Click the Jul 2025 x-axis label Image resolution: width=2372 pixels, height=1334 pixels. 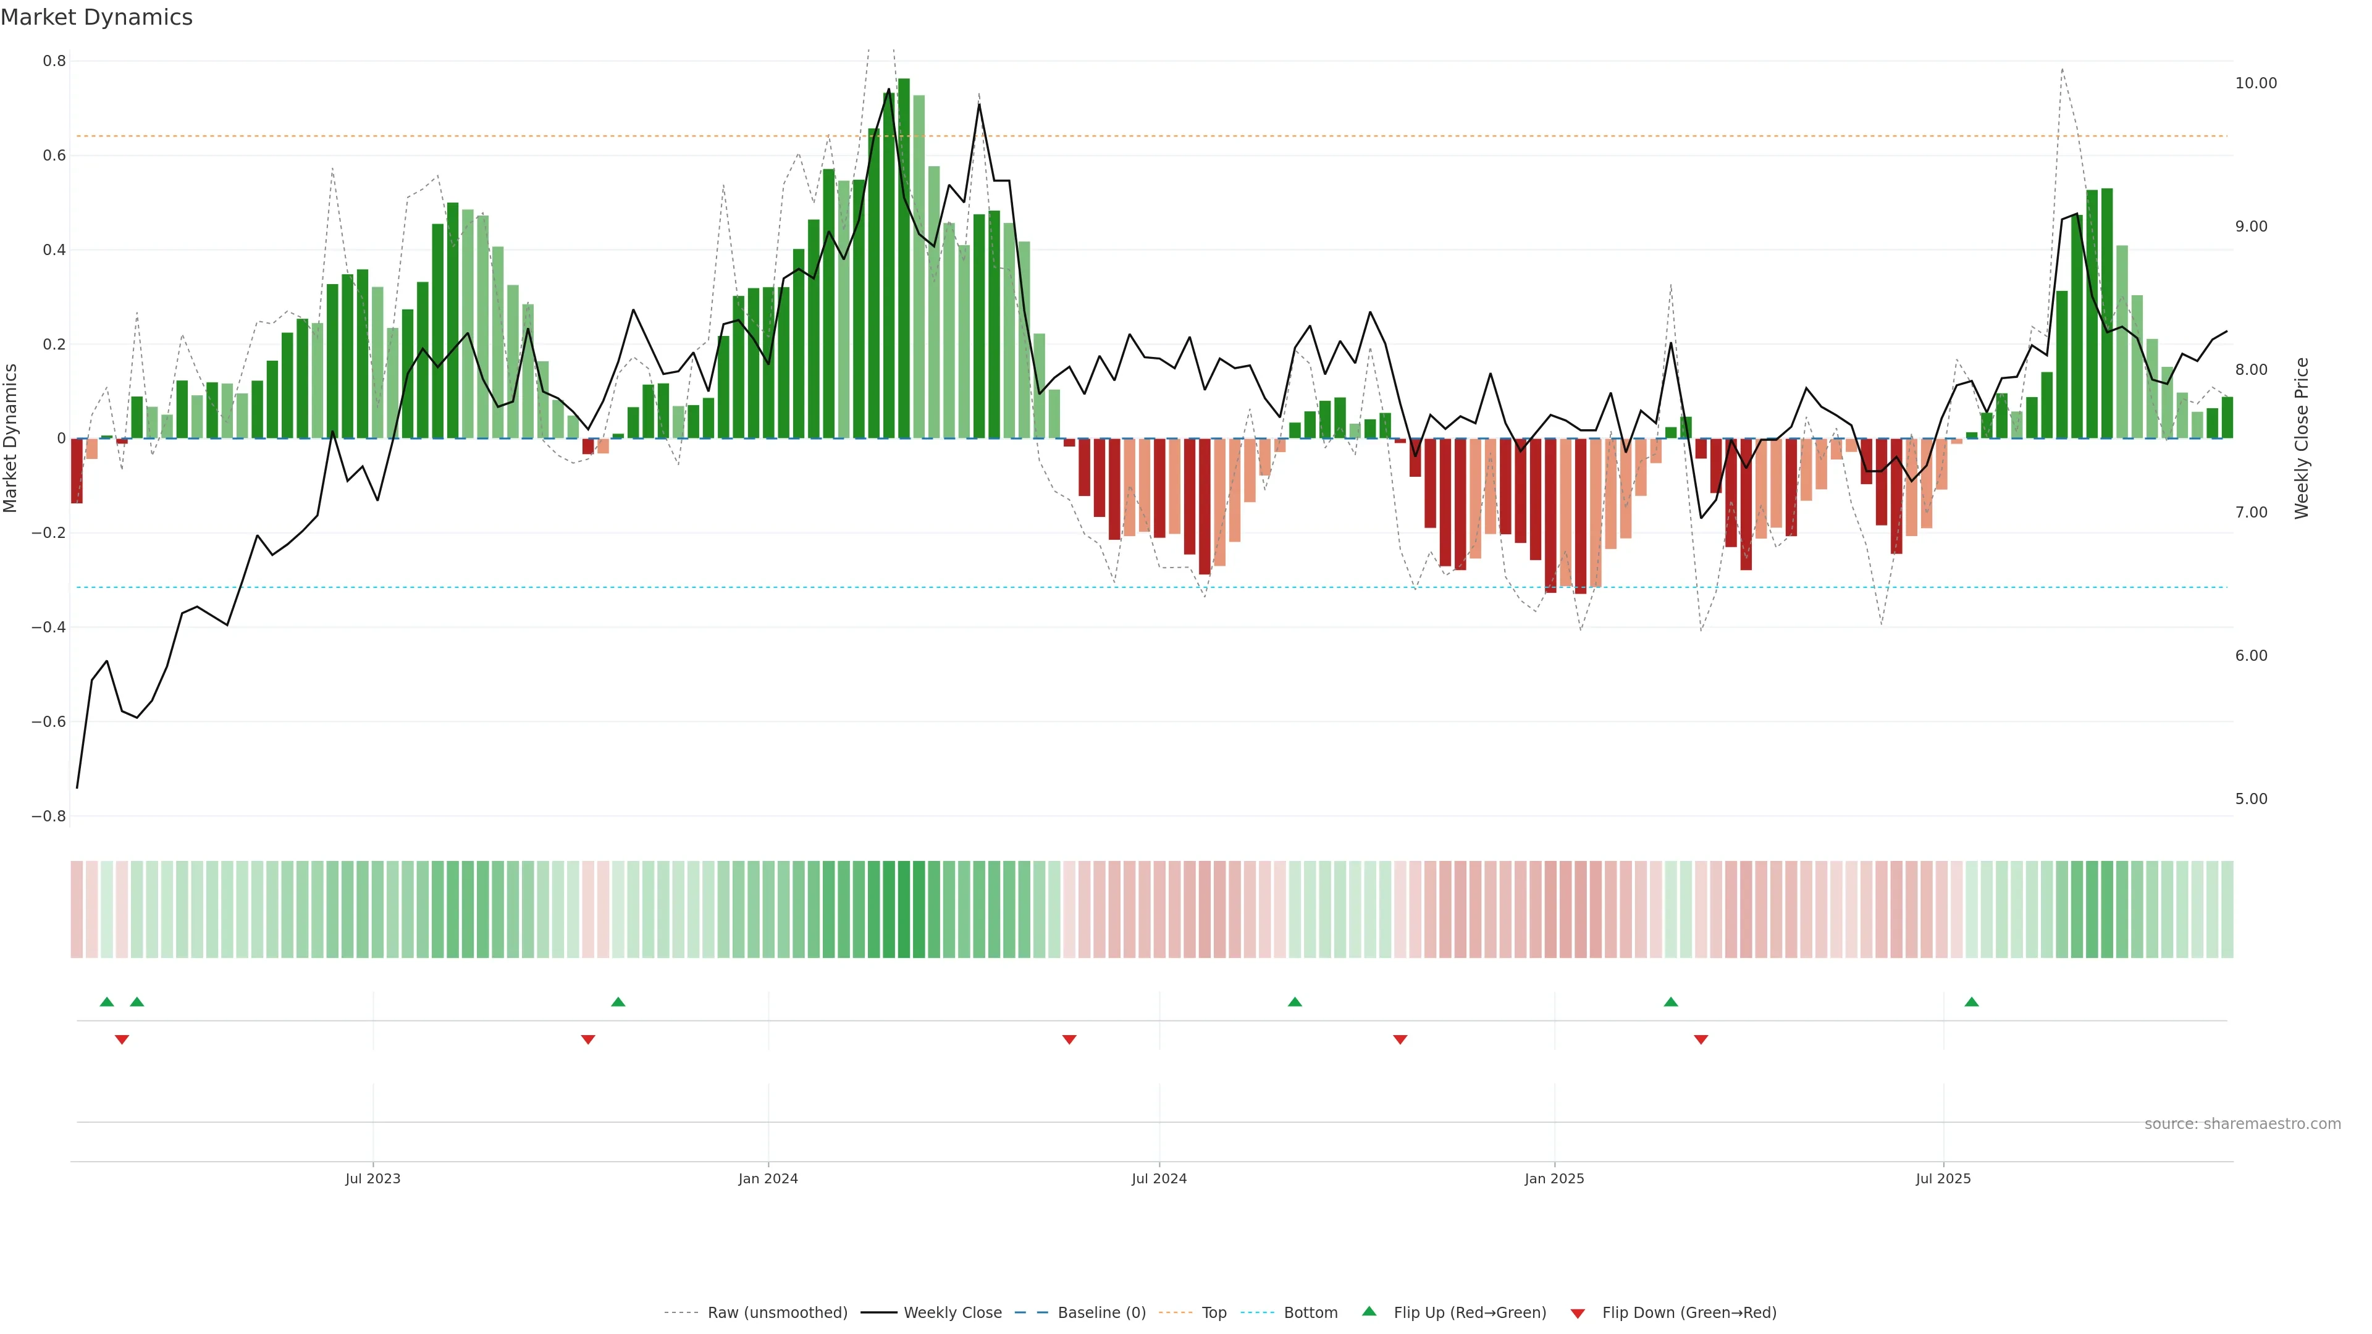click(1943, 1178)
